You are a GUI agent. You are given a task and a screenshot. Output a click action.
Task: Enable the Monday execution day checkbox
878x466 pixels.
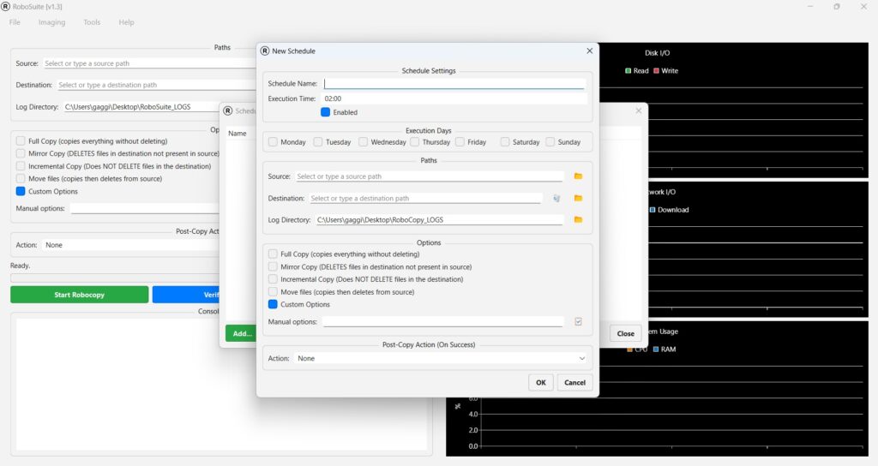tap(273, 142)
